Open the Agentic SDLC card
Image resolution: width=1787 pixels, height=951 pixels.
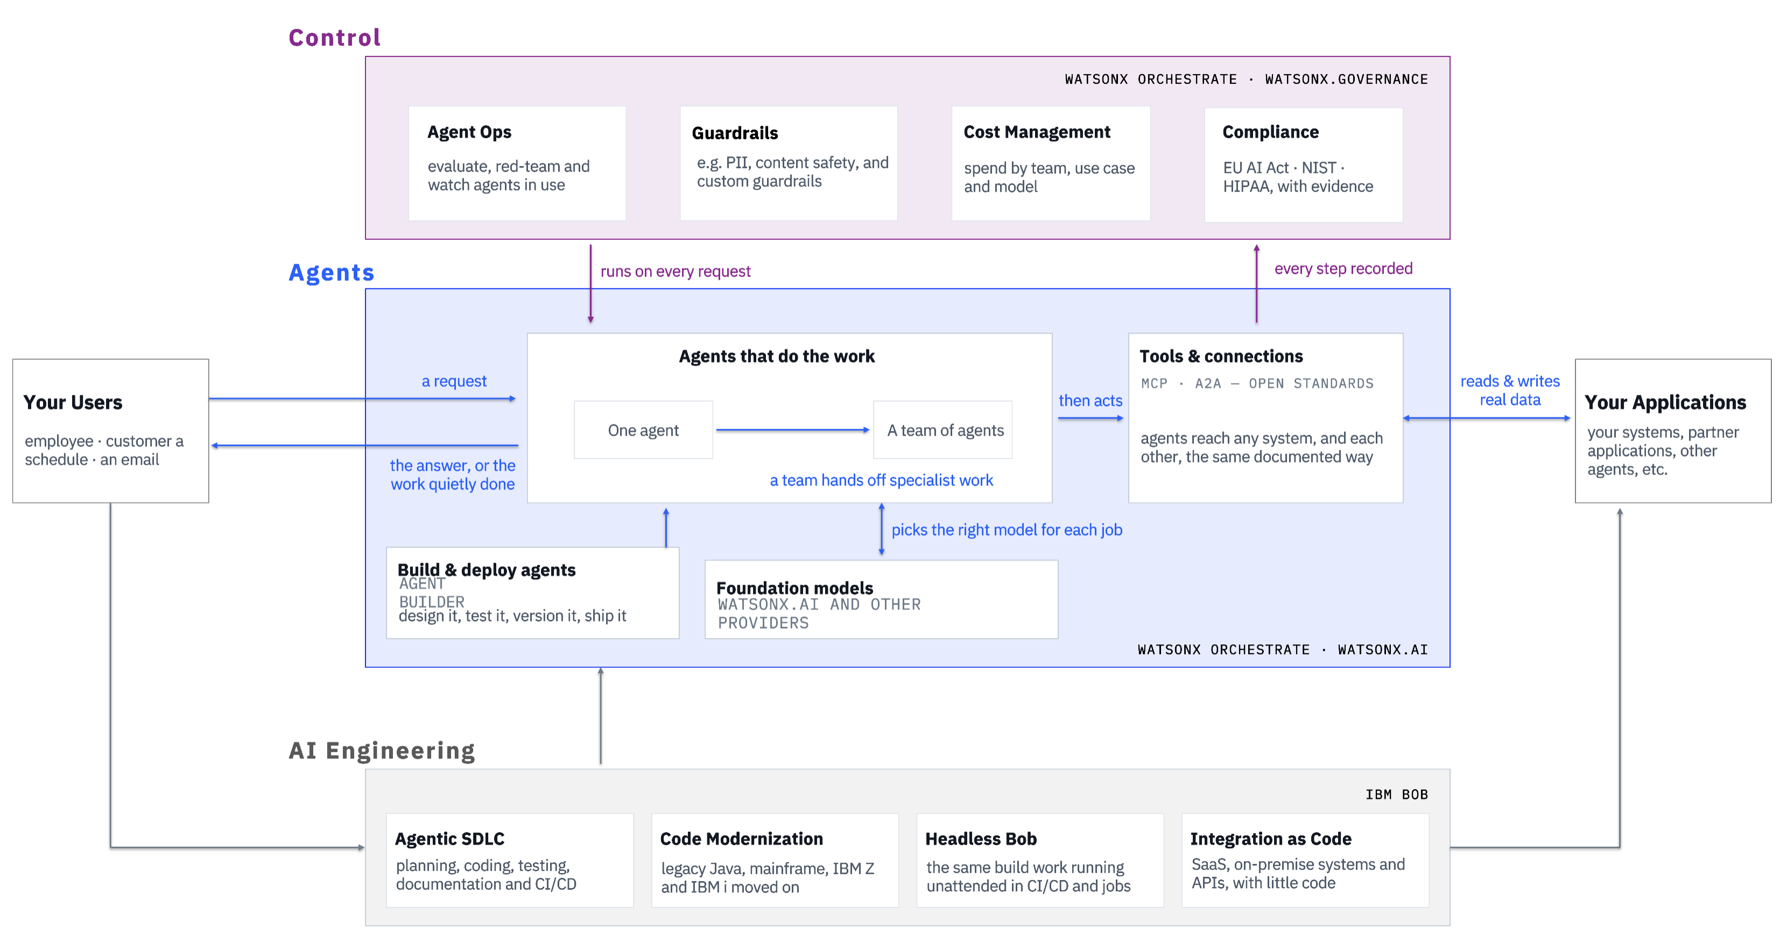click(x=510, y=860)
